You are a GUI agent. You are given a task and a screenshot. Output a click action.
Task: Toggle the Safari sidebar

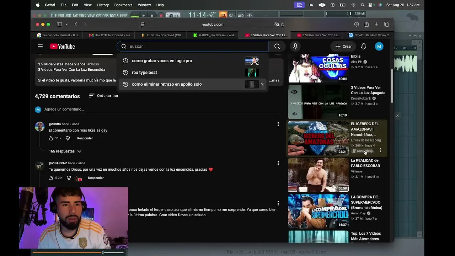click(59, 24)
